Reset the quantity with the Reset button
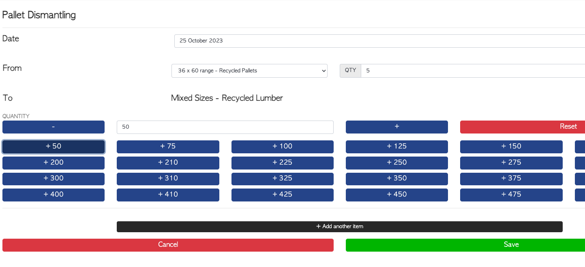 click(x=523, y=127)
